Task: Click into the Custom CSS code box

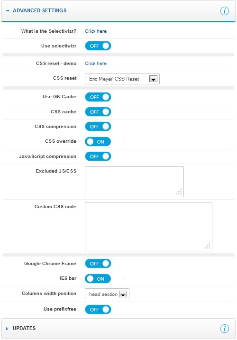Action: (148, 227)
